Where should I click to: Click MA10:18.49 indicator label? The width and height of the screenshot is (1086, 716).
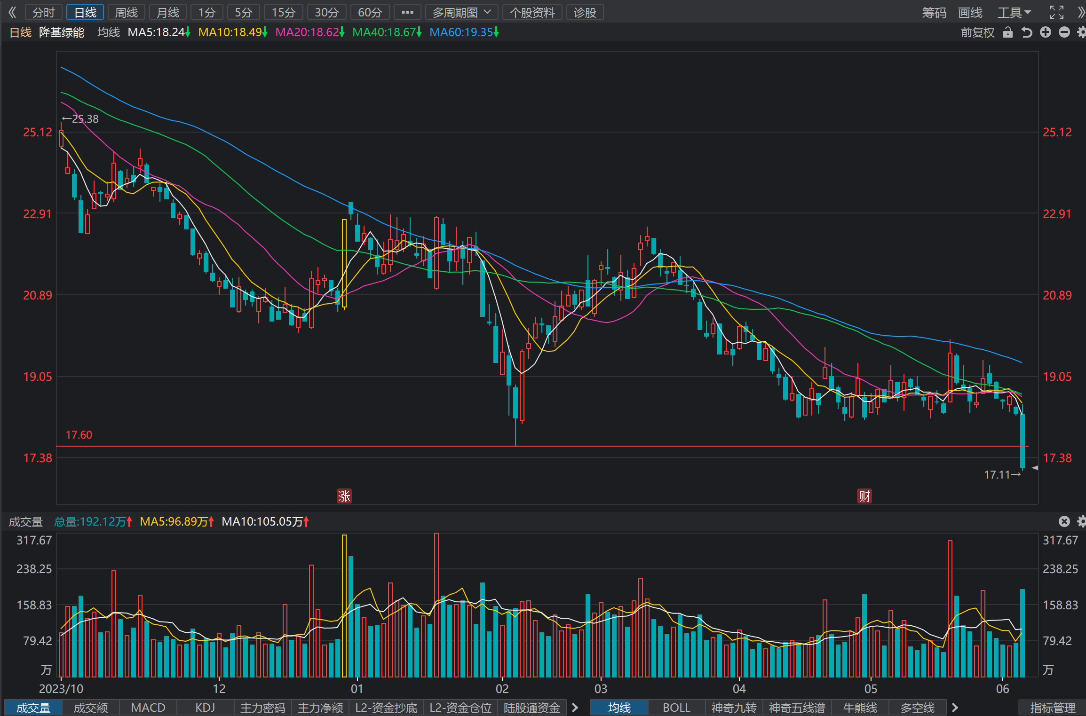233,32
